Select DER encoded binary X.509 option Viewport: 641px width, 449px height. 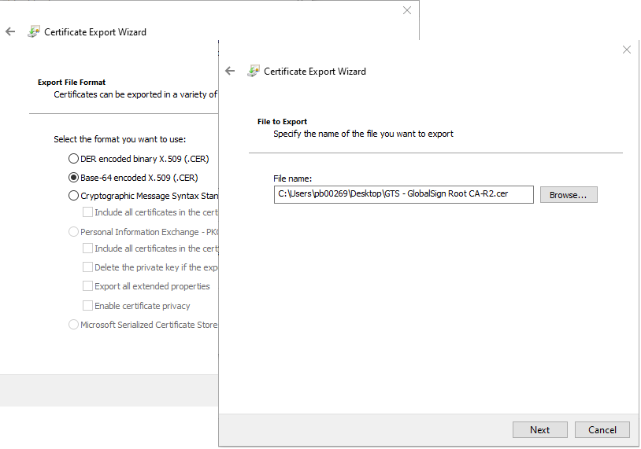(74, 159)
